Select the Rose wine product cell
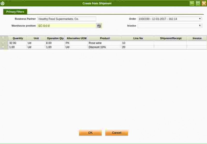207x144 pixels. (104, 43)
